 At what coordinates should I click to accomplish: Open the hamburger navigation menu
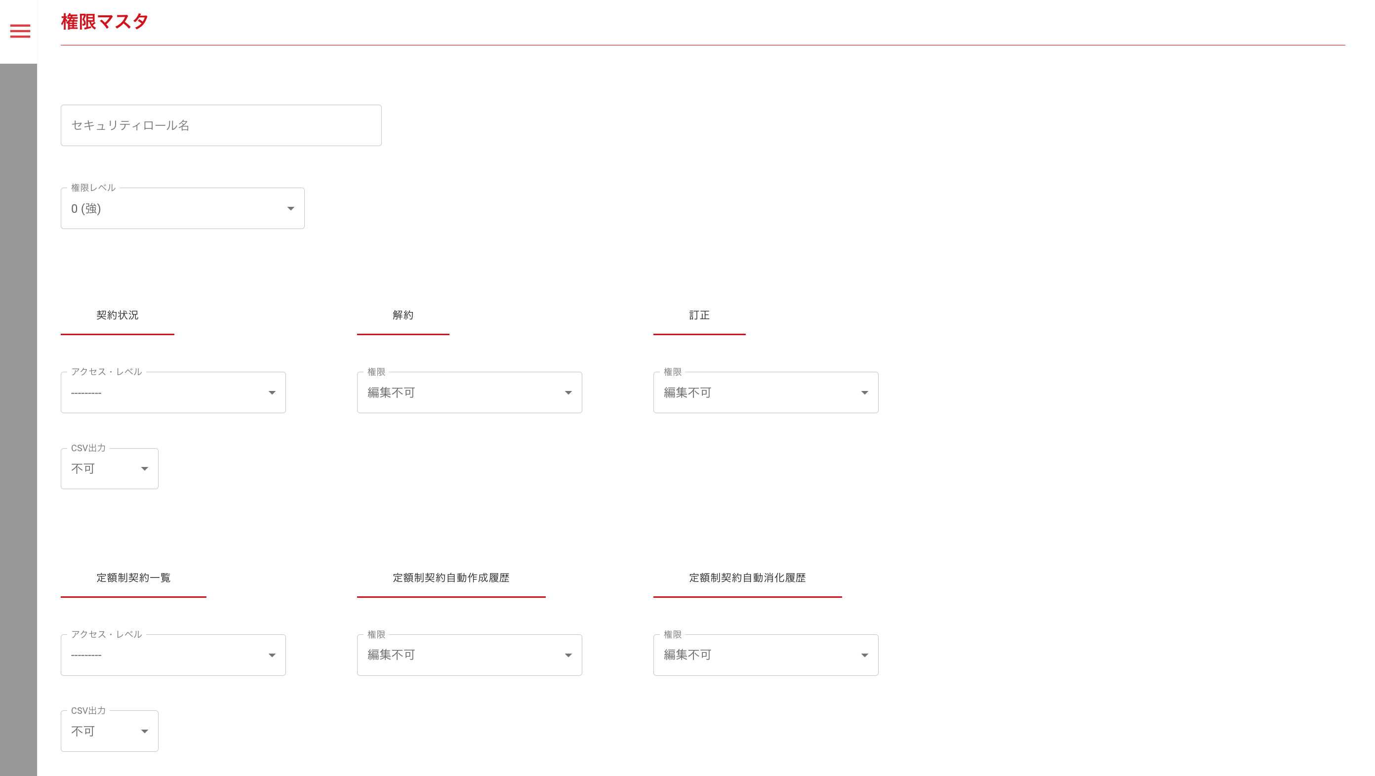pos(20,31)
